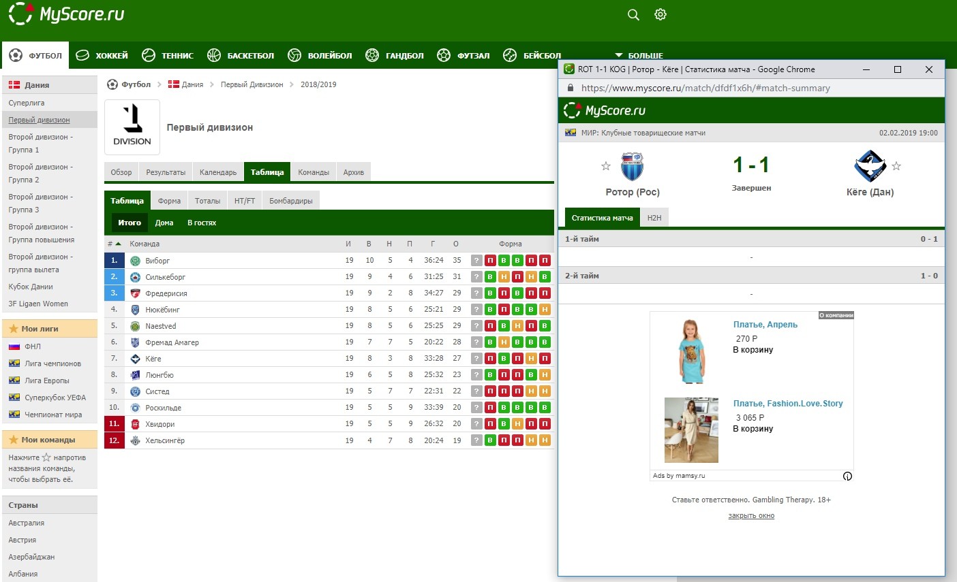Select the tennis sport icon
957x582 pixels.
(x=149, y=56)
